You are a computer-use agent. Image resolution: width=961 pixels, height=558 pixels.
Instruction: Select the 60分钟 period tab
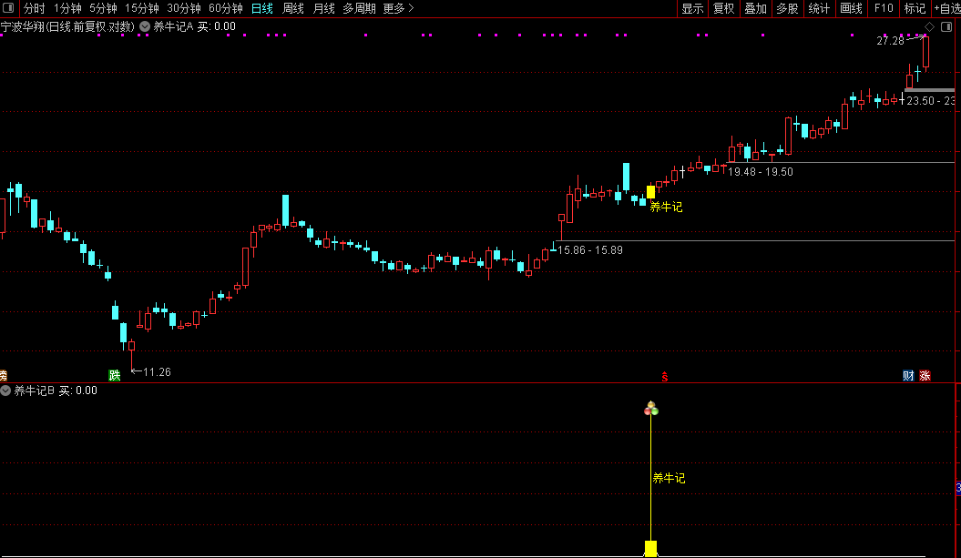(226, 8)
